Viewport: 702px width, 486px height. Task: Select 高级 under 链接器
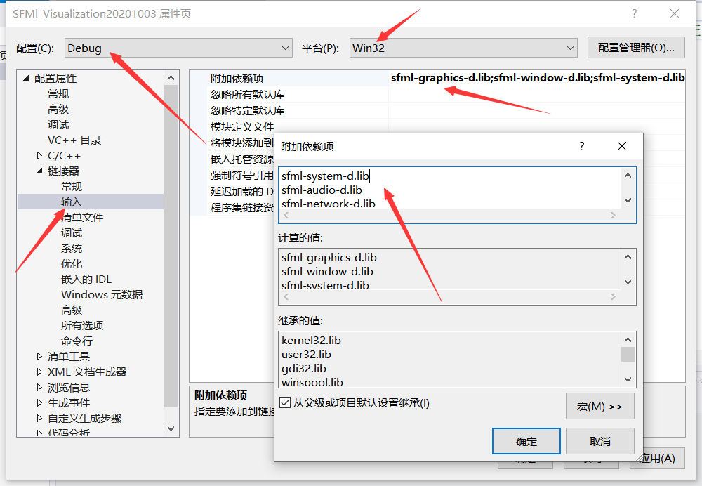[x=72, y=310]
